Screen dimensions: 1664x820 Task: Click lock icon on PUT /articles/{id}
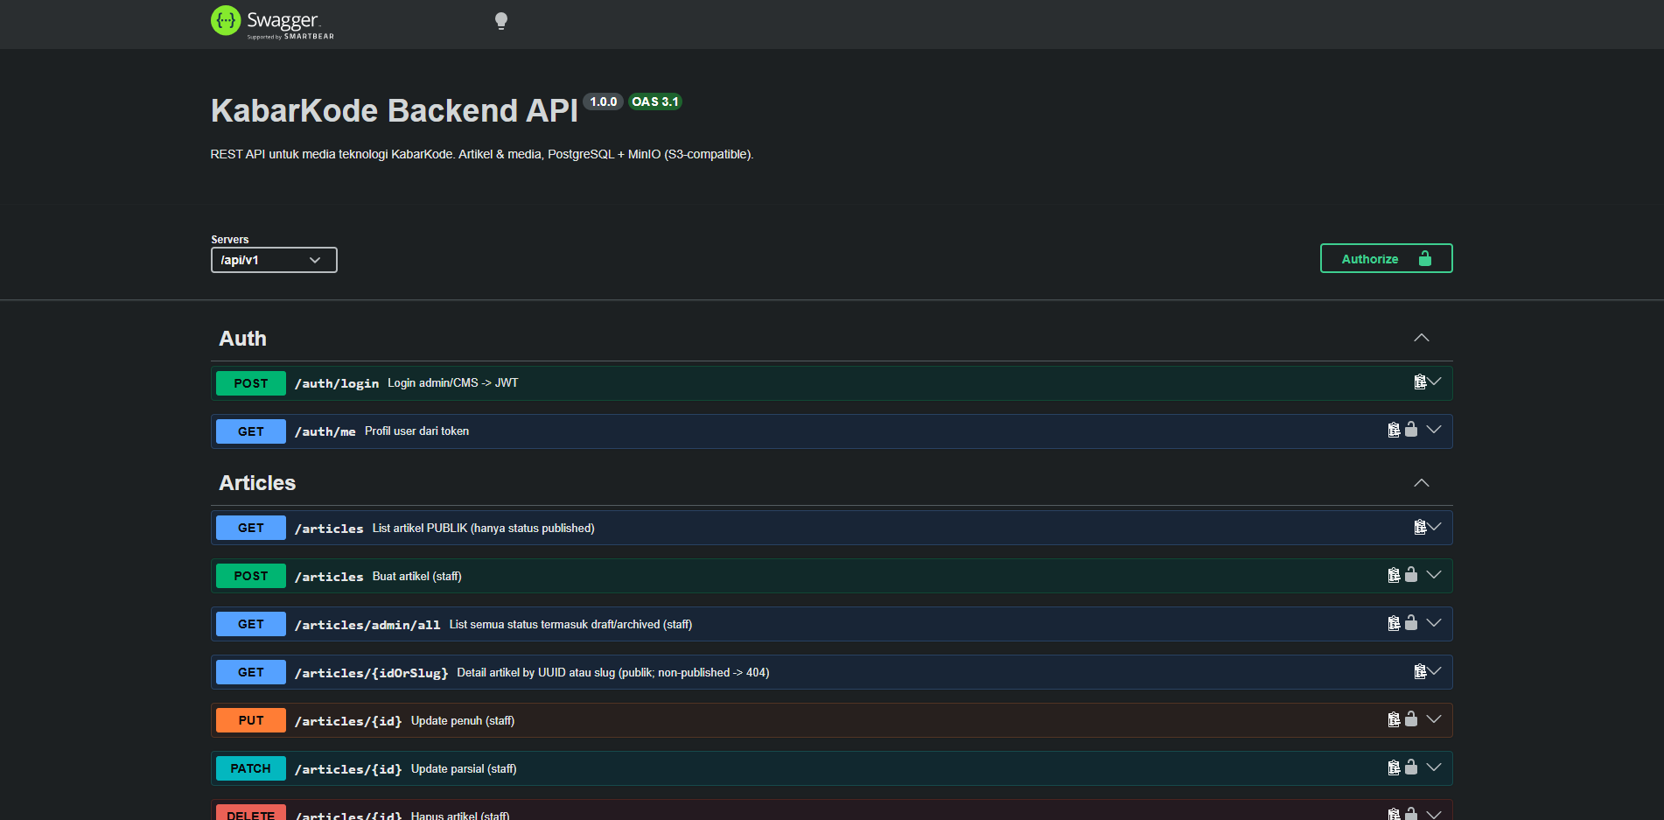pyautogui.click(x=1410, y=718)
